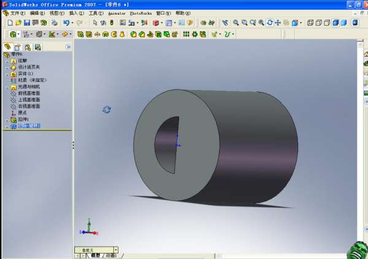This screenshot has width=368, height=259.
Task: Click the Pan view icon
Action: [x=278, y=23]
